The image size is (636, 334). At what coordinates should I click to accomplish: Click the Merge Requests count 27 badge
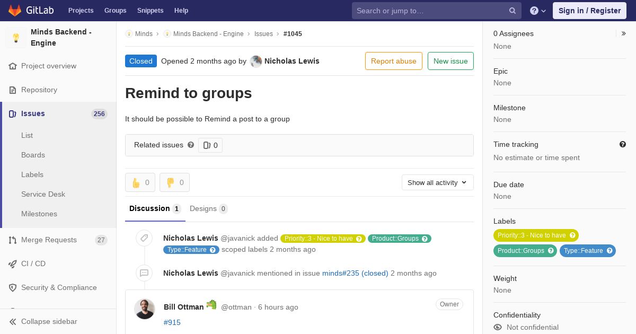tap(101, 240)
